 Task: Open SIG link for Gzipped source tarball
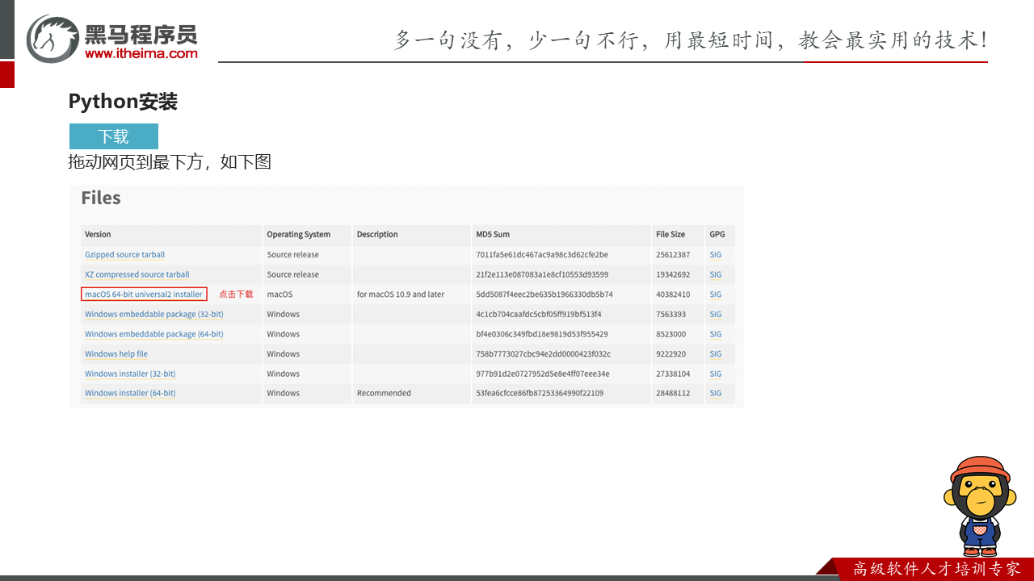pos(715,255)
